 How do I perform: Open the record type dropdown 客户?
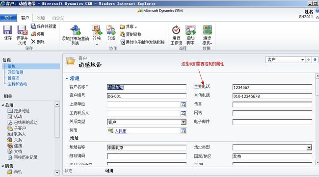(x=285, y=60)
